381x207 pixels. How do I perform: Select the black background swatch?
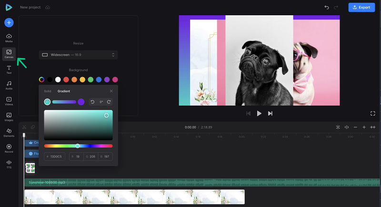click(50, 79)
